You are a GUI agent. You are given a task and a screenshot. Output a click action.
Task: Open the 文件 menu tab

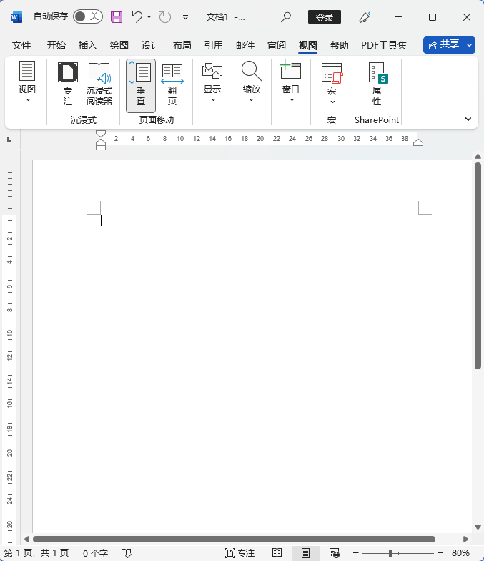click(21, 45)
